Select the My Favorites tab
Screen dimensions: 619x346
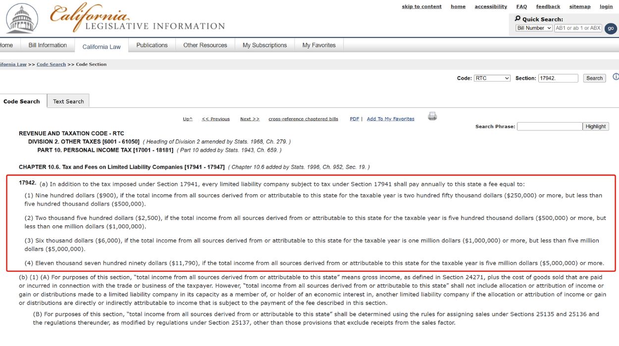click(319, 44)
